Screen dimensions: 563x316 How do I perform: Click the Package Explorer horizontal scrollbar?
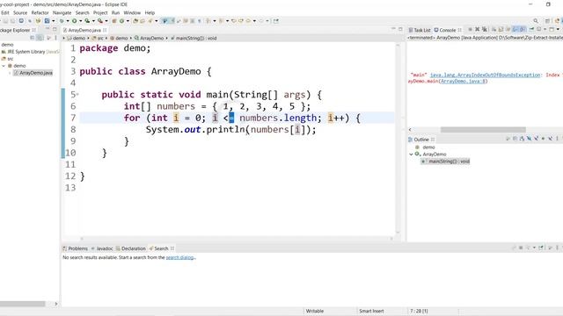coord(23,304)
